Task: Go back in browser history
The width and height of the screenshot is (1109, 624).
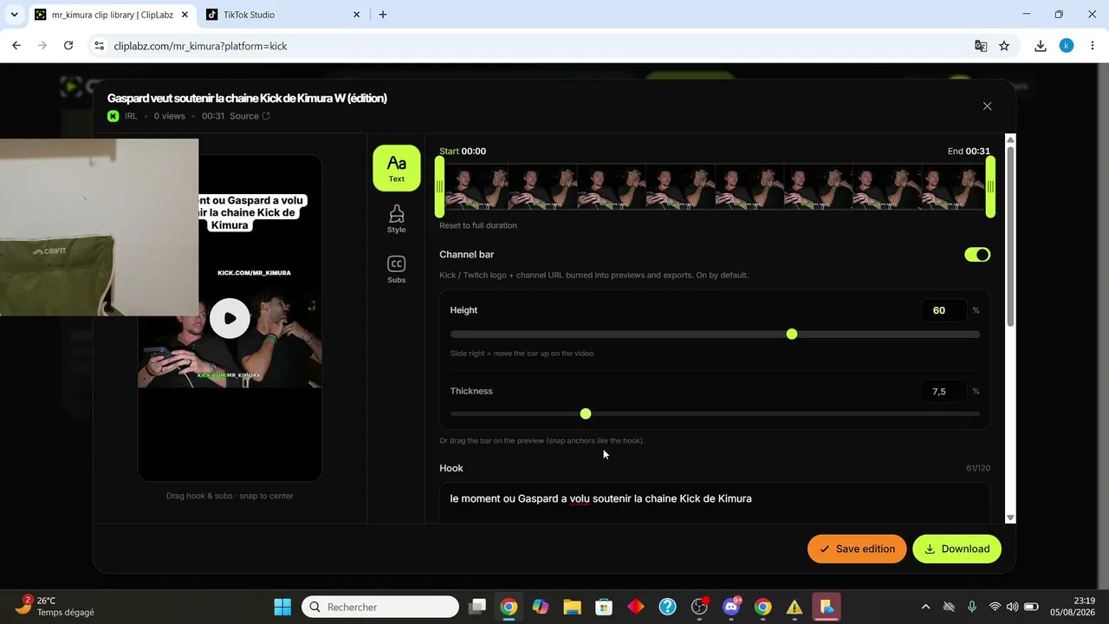Action: [x=16, y=46]
